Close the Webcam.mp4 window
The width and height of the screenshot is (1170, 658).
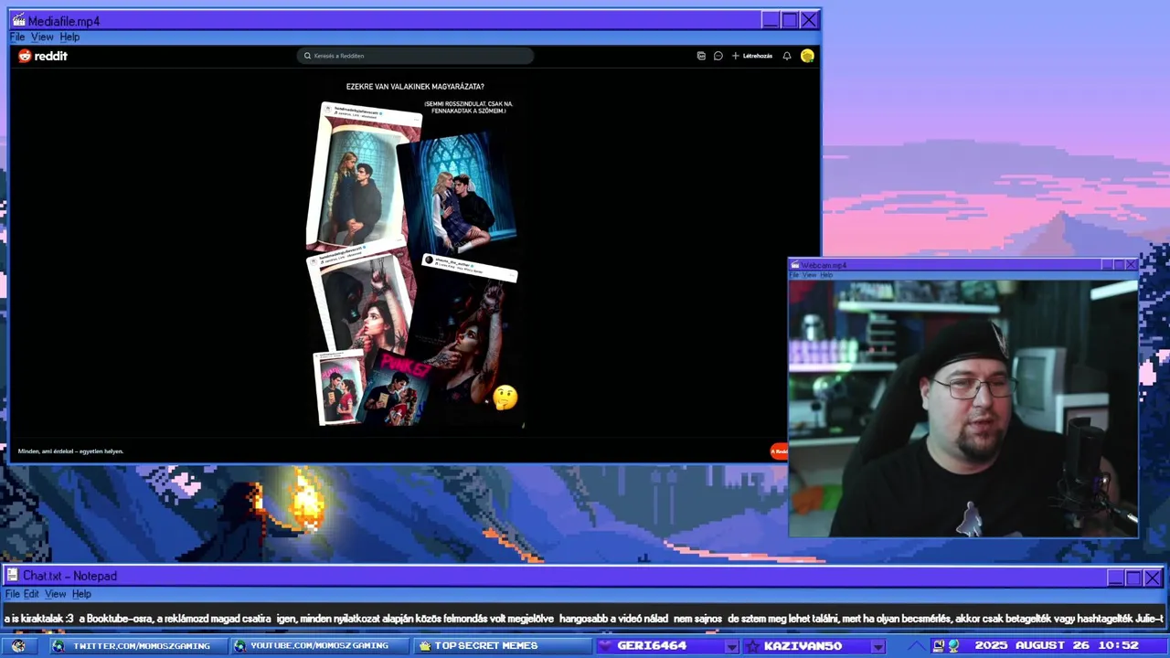click(1131, 265)
